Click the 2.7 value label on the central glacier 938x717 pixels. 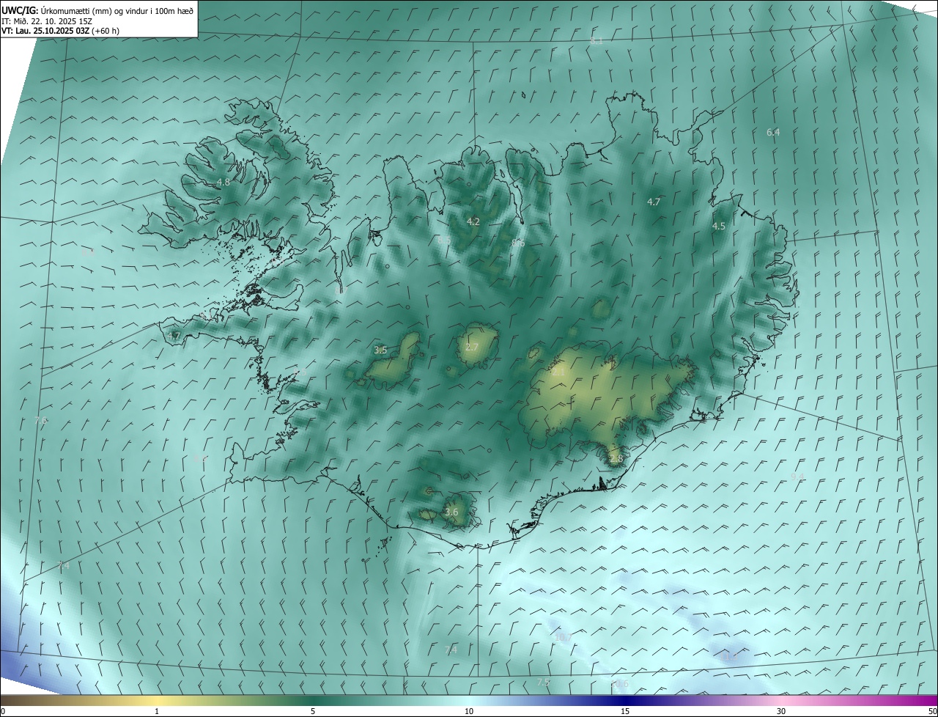tap(472, 348)
